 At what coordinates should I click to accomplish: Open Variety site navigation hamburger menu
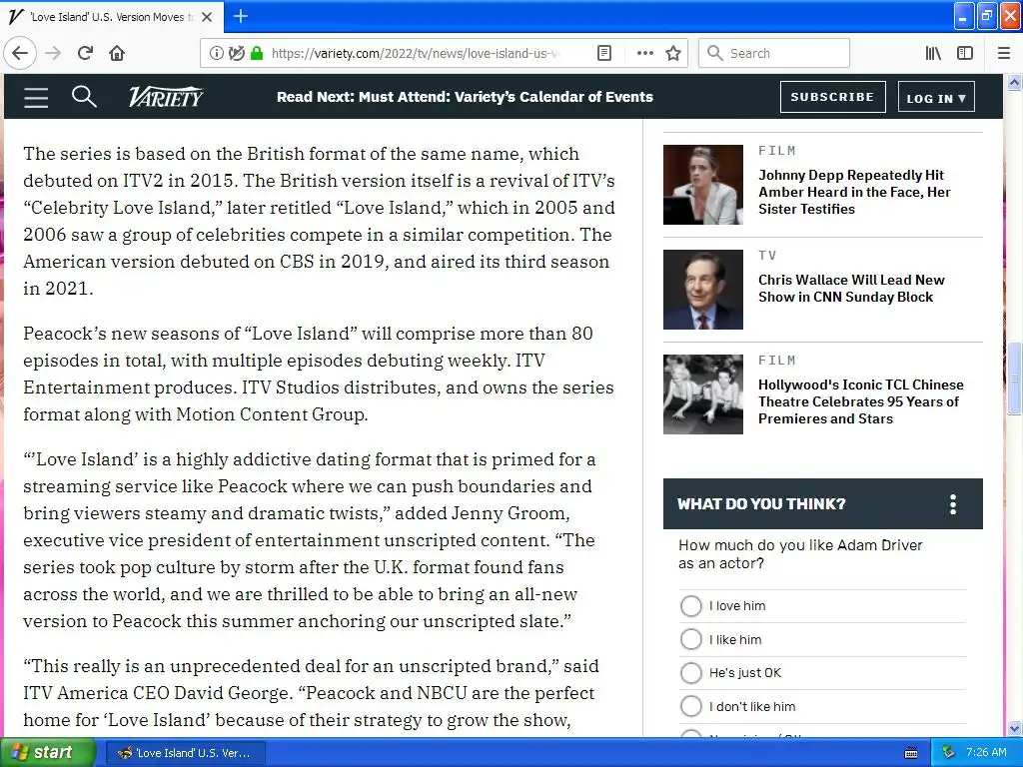pos(36,97)
